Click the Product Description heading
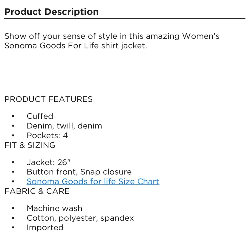Screen dimensions: 250x250 point(51,12)
